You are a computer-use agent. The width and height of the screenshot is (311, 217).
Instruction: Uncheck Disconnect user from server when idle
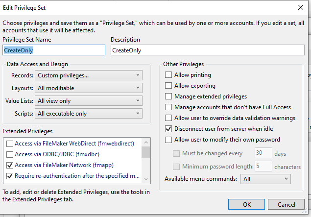coord(169,129)
